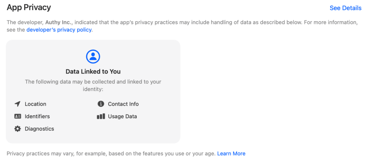Select the Usage Data label
Viewport: 374px width, 163px height.
tap(122, 116)
